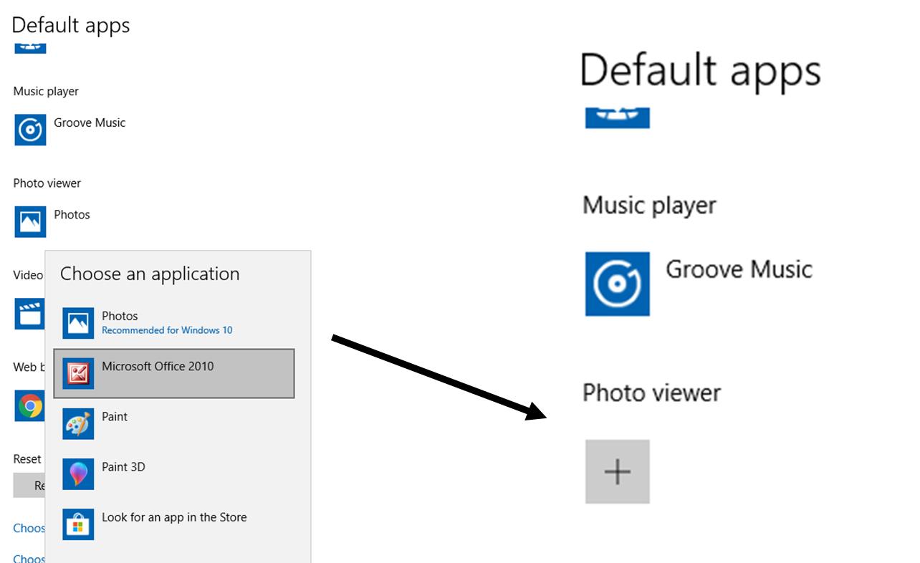Screen dimensions: 920x563
Task: Click the Paint palette icon in popup
Action: (x=78, y=423)
